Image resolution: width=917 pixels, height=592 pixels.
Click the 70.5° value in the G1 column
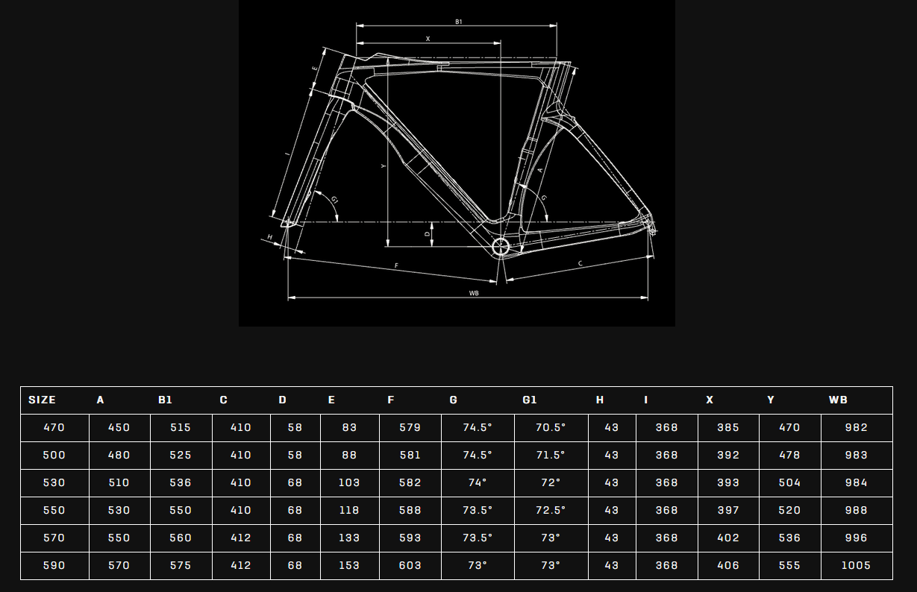(x=551, y=428)
